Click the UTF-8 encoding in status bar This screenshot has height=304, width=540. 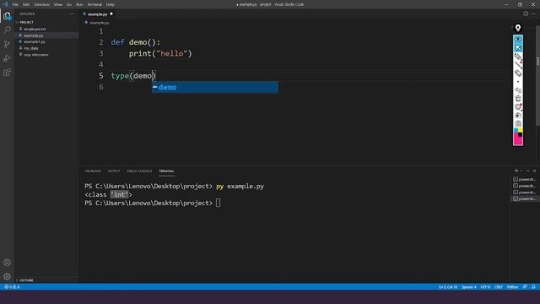tap(485, 287)
